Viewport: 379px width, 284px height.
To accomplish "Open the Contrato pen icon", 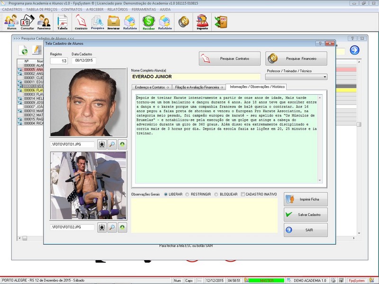I will click(x=81, y=22).
